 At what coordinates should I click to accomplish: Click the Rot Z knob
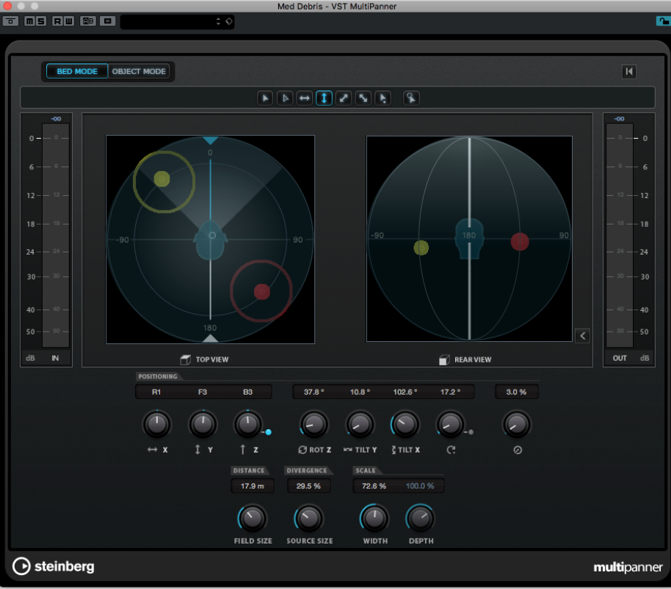(314, 424)
